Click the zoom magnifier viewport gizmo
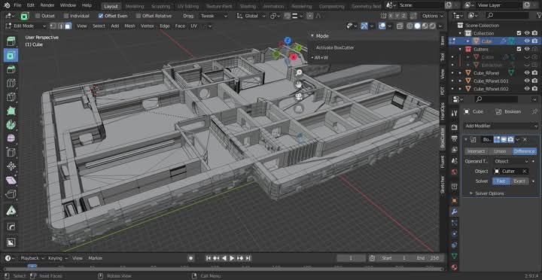This screenshot has width=542, height=280. tap(299, 72)
